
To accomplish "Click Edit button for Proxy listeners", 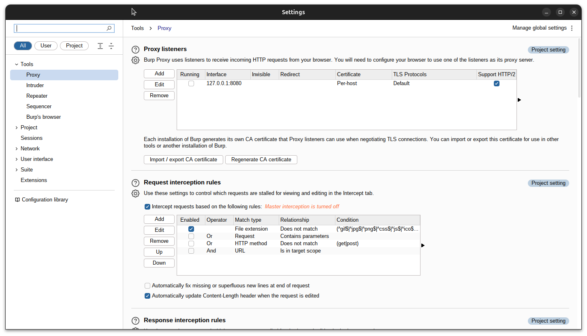I will point(159,85).
